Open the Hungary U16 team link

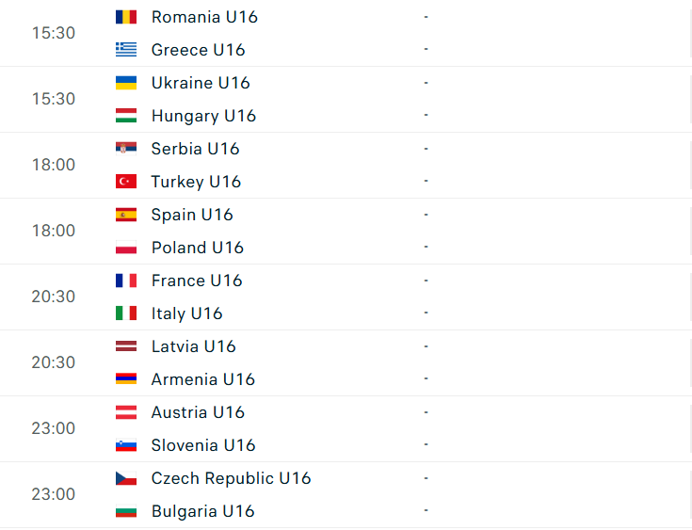(203, 116)
